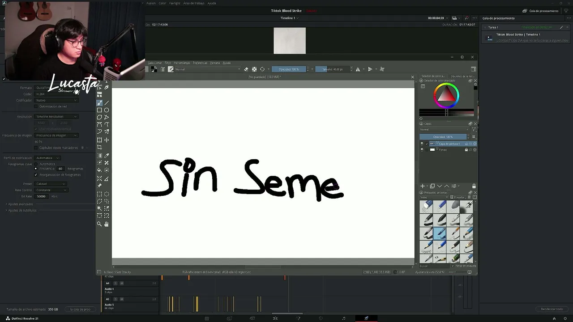Select the Pan hand tool in Krita
The image size is (573, 322).
107,224
